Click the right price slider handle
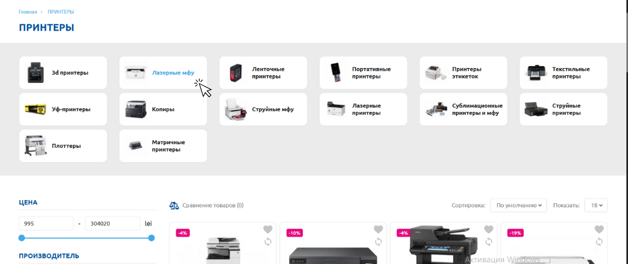628x264 pixels. 151,238
